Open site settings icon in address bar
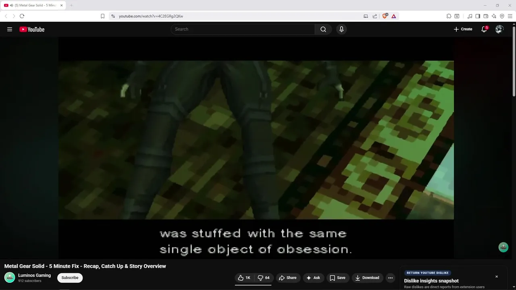 (113, 16)
